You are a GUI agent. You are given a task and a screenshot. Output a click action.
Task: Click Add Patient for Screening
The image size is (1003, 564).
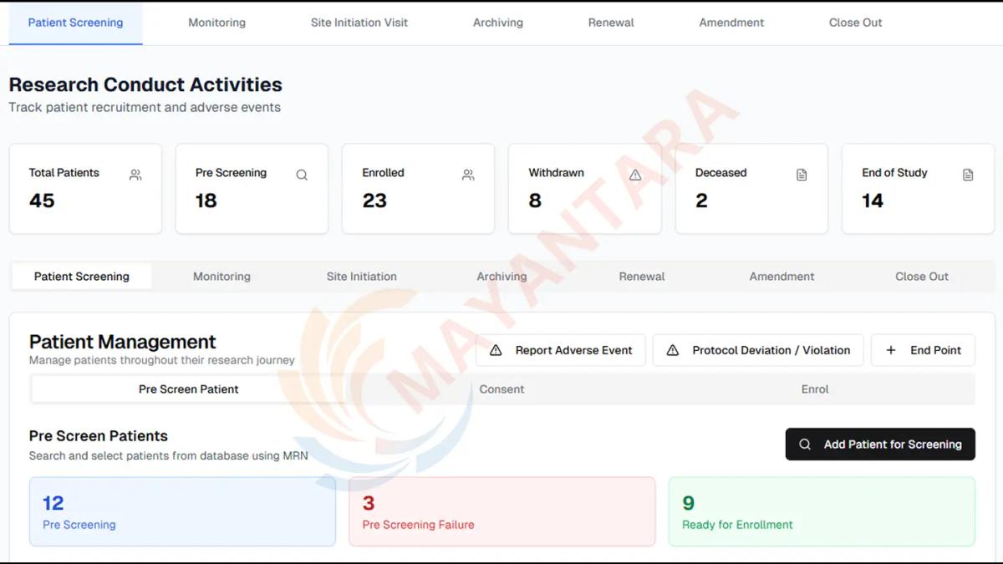click(880, 444)
